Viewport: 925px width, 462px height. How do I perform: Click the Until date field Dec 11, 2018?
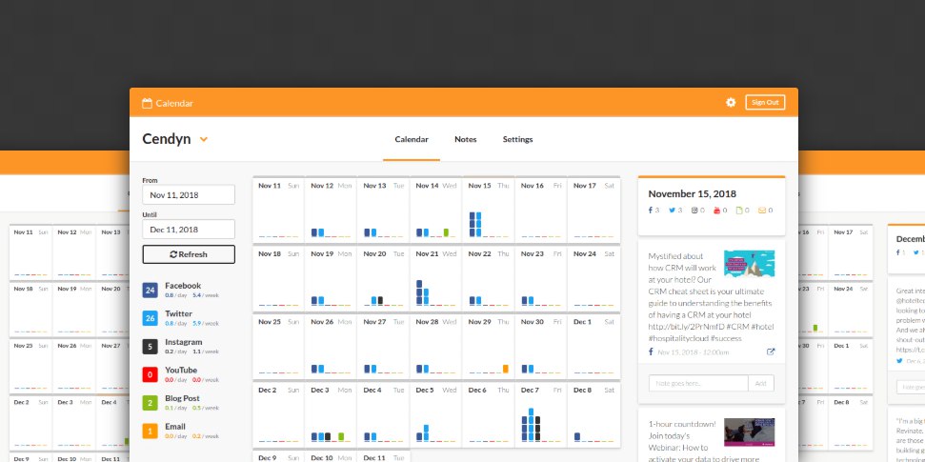[189, 230]
